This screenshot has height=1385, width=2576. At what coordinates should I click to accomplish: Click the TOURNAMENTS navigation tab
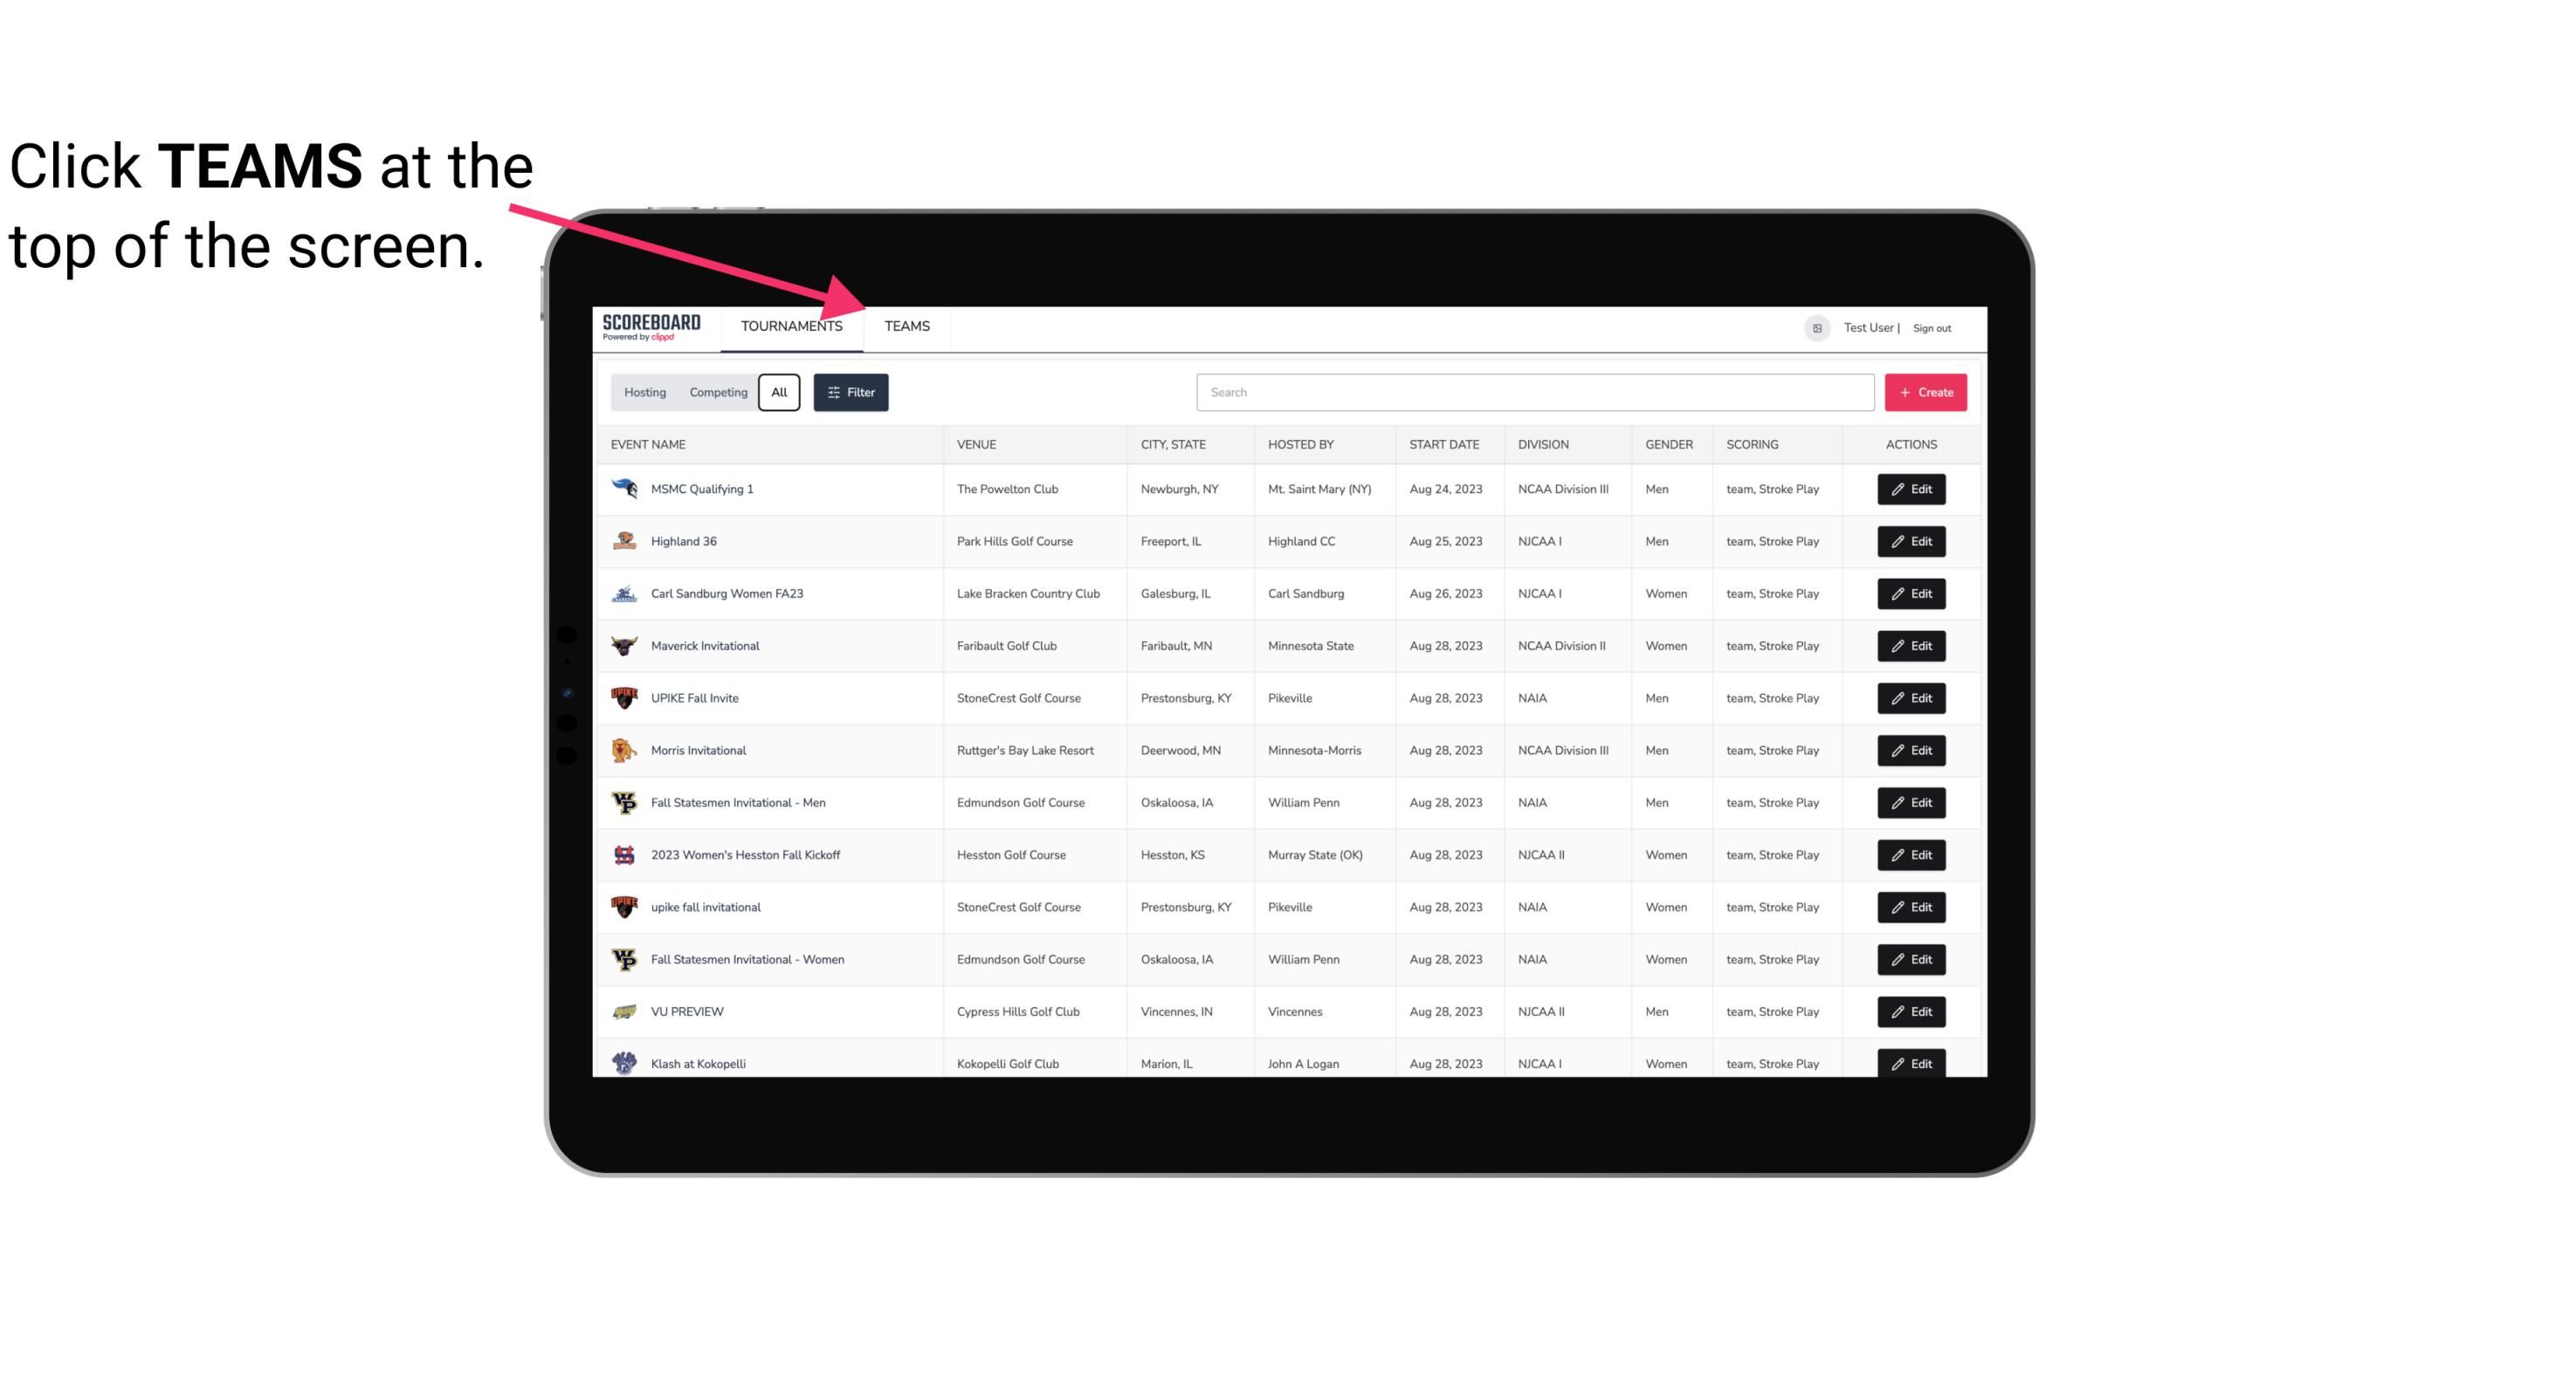click(791, 326)
